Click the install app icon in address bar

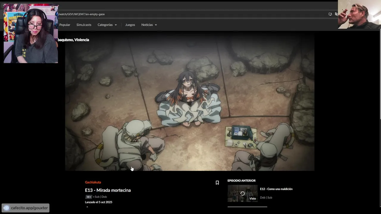(x=330, y=14)
